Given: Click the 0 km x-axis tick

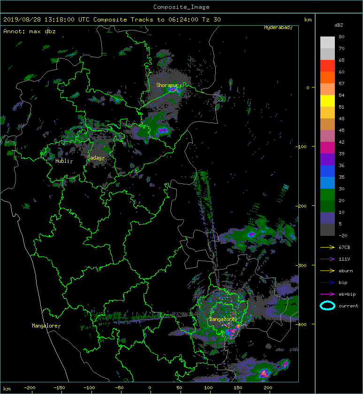Looking at the screenshot, I should pyautogui.click(x=150, y=388).
